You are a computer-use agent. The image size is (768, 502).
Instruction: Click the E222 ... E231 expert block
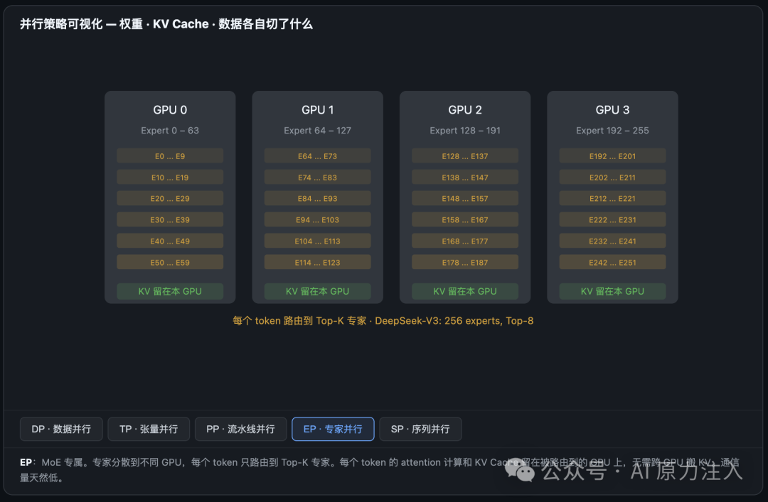click(612, 219)
